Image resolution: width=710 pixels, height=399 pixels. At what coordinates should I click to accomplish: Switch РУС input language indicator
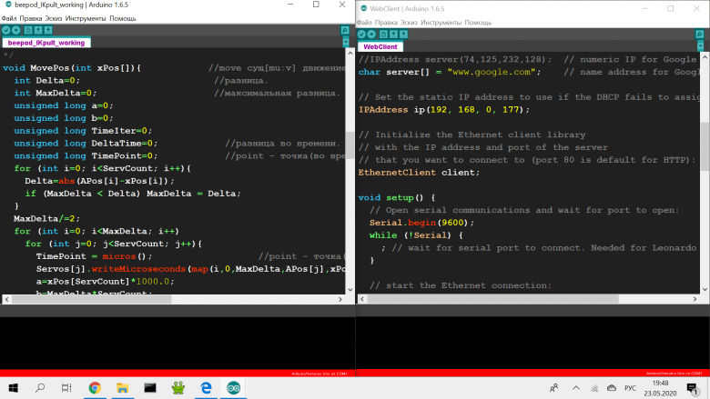[x=630, y=388]
